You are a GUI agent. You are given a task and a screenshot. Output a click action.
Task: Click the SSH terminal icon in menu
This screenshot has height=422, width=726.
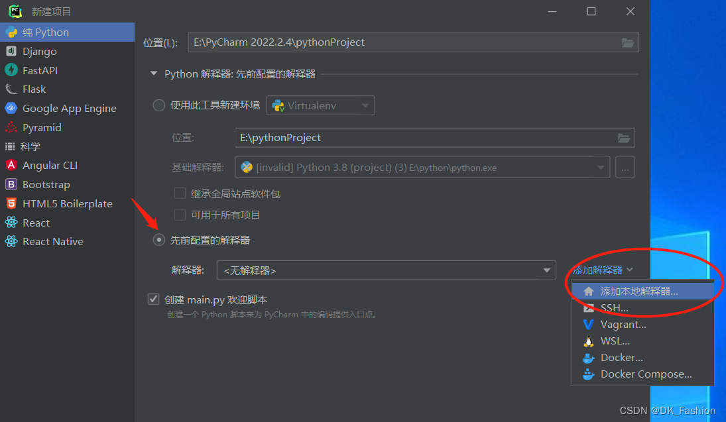tap(589, 307)
